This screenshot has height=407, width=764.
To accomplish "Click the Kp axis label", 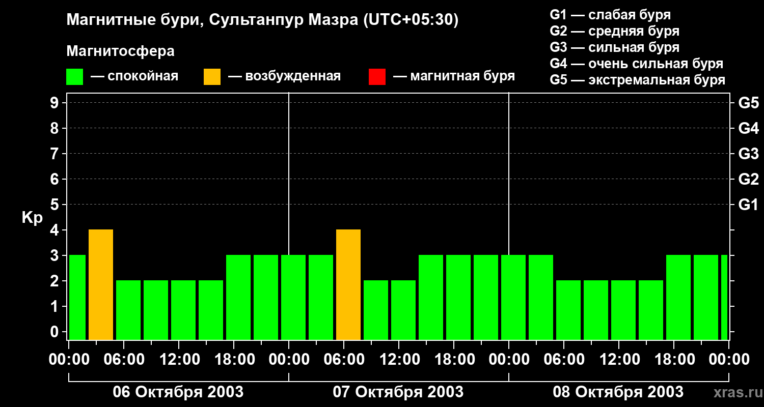I will point(33,218).
